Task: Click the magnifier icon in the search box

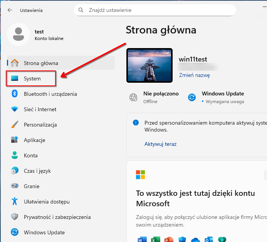Action: click(81, 10)
